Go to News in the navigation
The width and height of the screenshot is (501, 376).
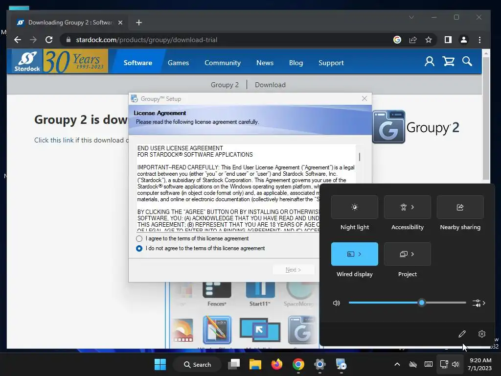(x=265, y=63)
